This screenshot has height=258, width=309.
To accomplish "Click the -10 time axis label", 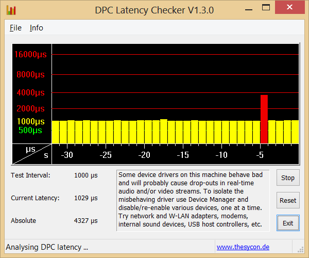I will pos(221,155).
